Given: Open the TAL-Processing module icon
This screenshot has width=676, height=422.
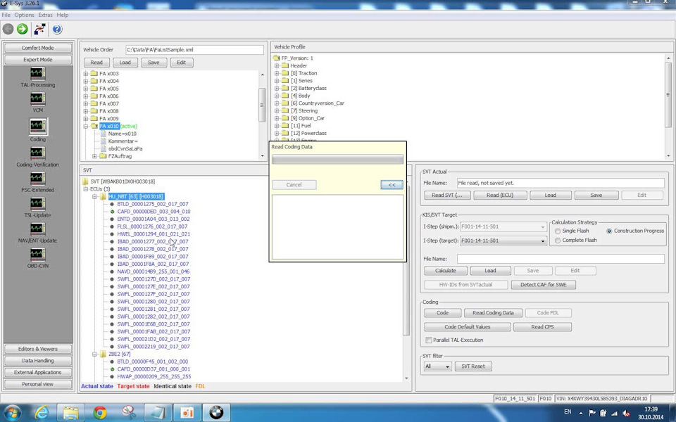Looking at the screenshot, I should (x=38, y=74).
